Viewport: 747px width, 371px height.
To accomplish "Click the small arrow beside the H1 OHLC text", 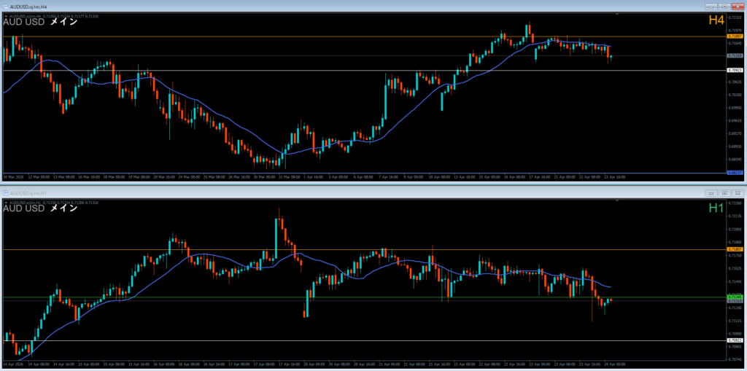I will tap(6, 202).
